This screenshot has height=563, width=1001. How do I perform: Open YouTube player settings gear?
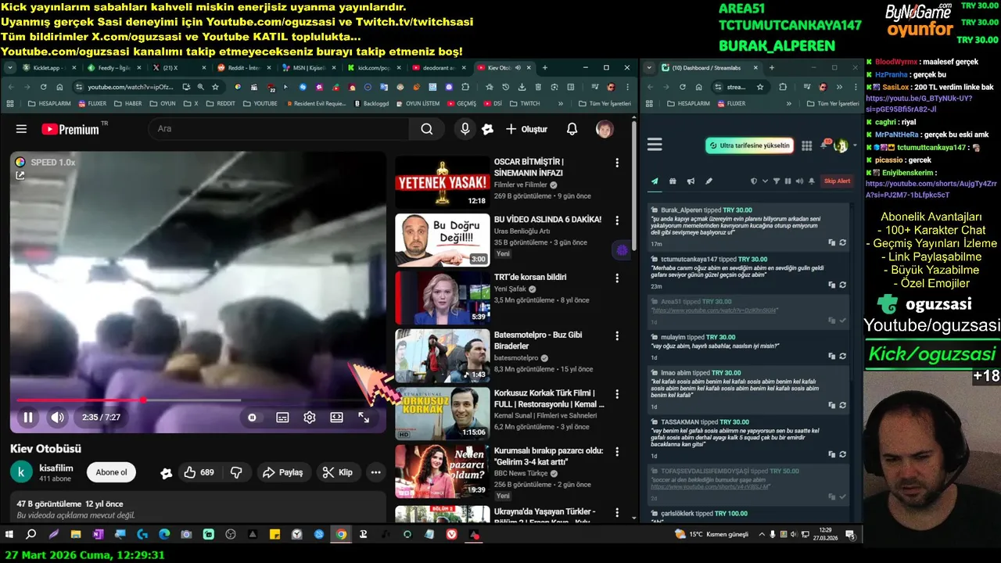[x=310, y=418]
